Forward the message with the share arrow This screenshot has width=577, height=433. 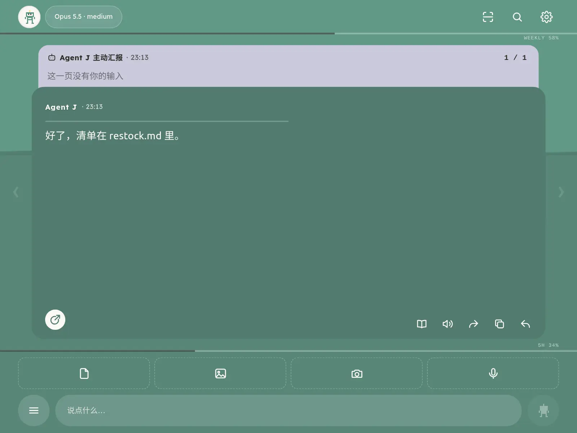(x=474, y=324)
